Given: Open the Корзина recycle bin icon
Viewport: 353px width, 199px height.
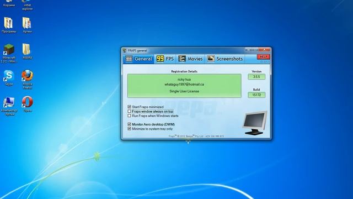Looking at the screenshot, I should (x=9, y=3).
